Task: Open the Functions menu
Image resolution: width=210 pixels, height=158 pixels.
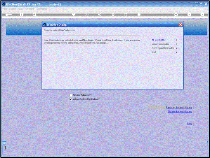Action: point(30,9)
